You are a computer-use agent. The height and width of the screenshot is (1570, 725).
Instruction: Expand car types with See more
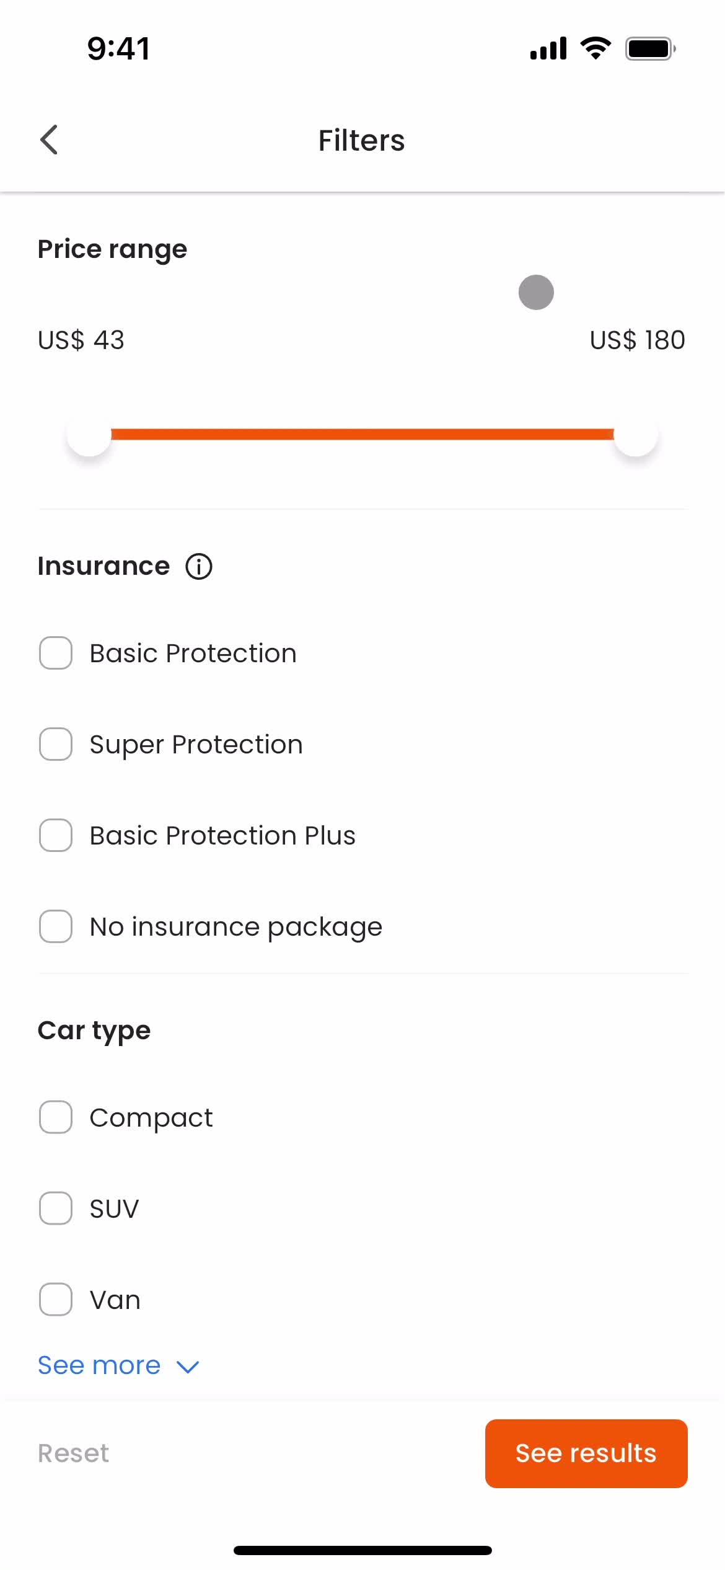pyautogui.click(x=99, y=1365)
